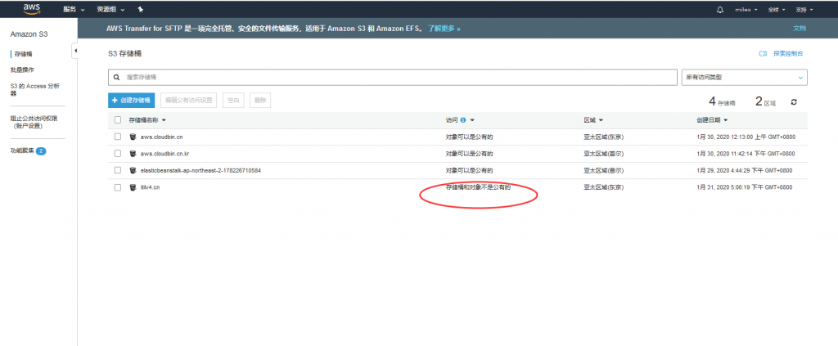Open bucket aws.cloudbin.cn

pyautogui.click(x=162, y=137)
